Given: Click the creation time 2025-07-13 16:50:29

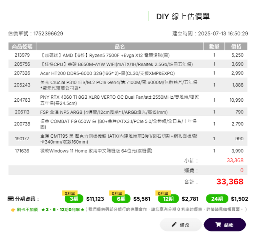Looking at the screenshot, I should 223,34.
